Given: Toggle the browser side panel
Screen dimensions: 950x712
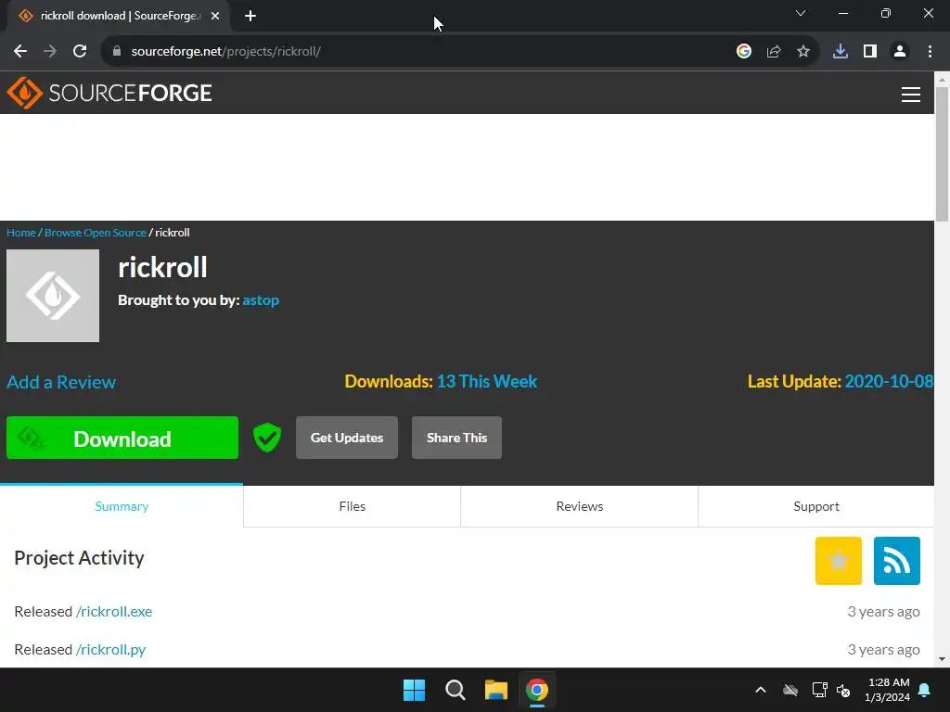Looking at the screenshot, I should (x=870, y=51).
